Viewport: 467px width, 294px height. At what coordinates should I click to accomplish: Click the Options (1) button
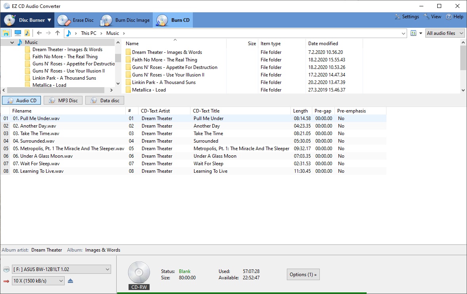(x=303, y=274)
